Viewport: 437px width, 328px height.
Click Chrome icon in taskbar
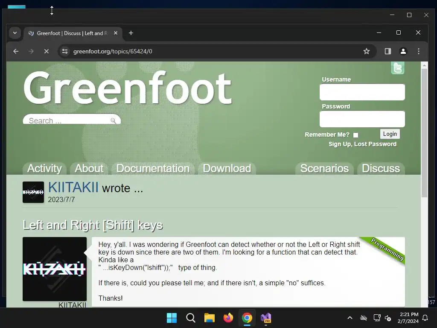click(247, 318)
